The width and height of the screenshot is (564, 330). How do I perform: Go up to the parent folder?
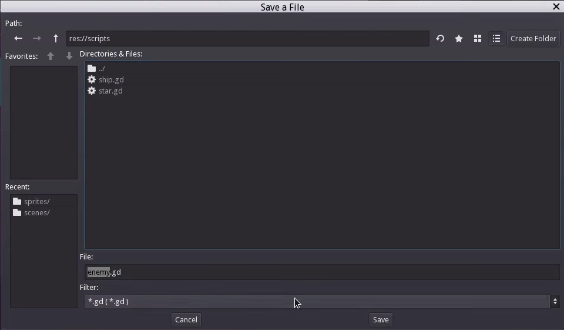56,38
